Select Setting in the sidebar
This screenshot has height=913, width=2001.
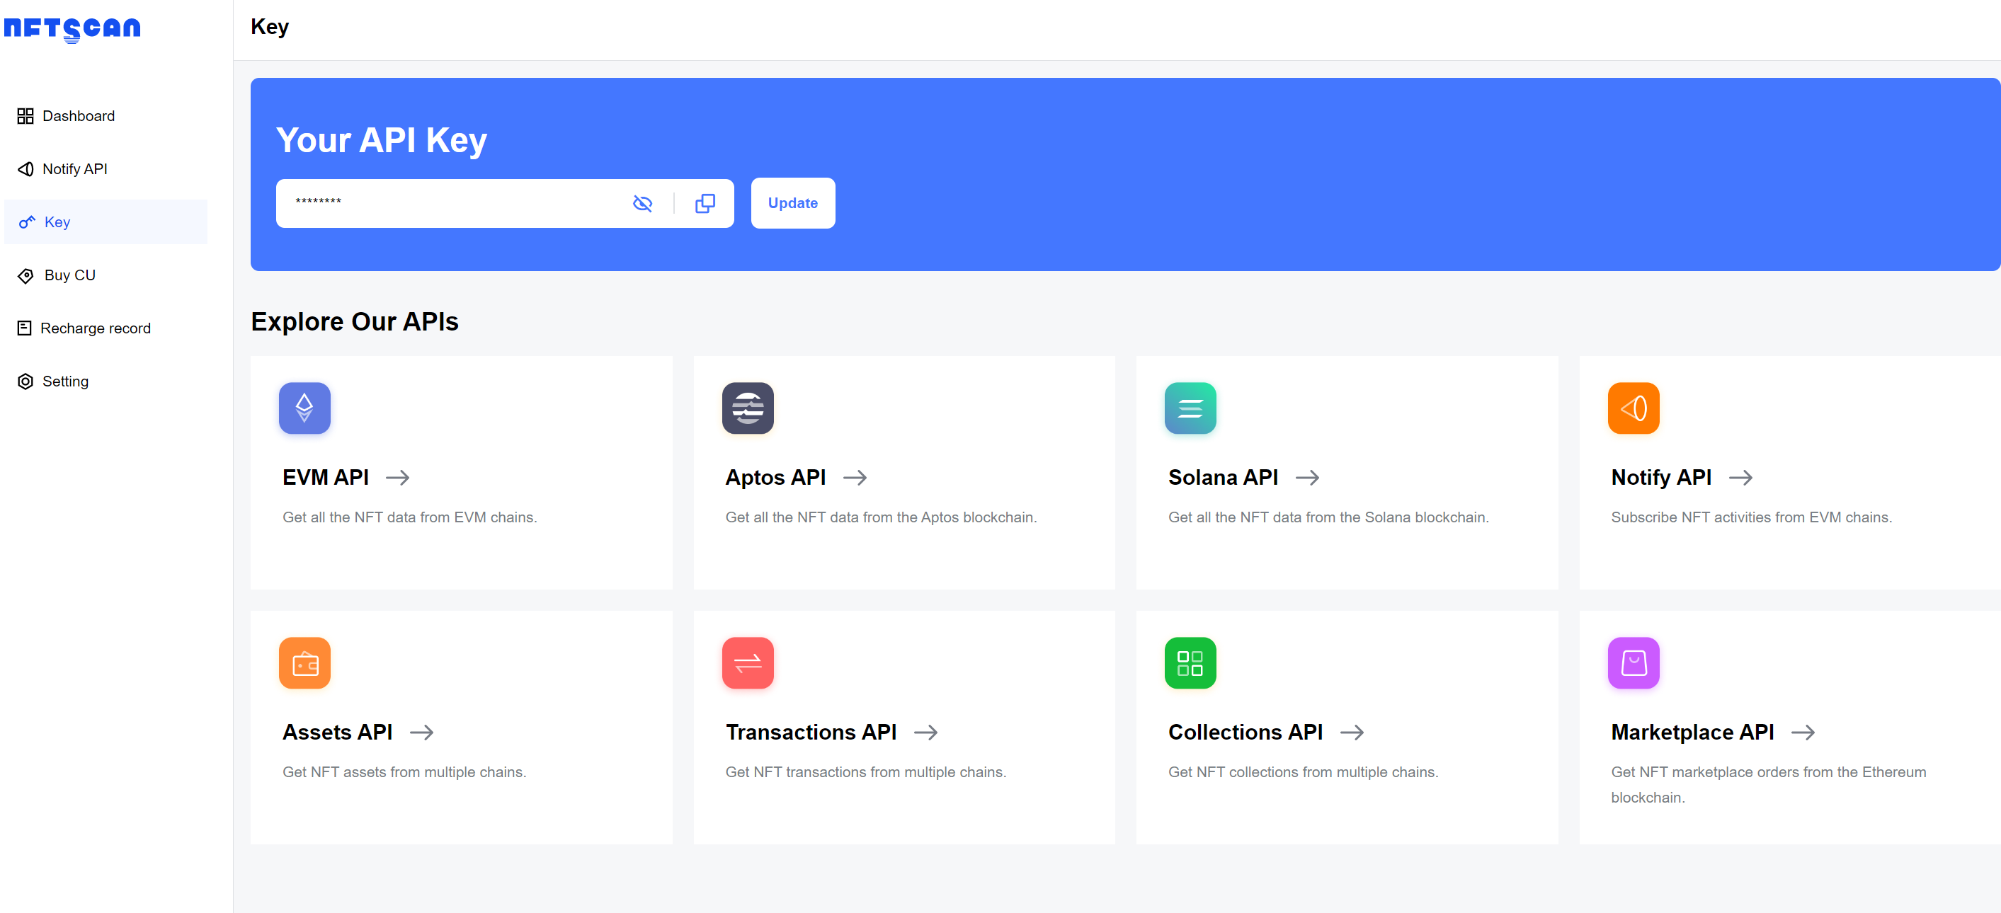point(65,381)
